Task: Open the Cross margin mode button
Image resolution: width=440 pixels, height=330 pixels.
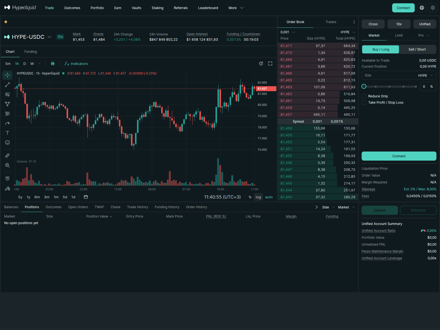Action: [373, 24]
